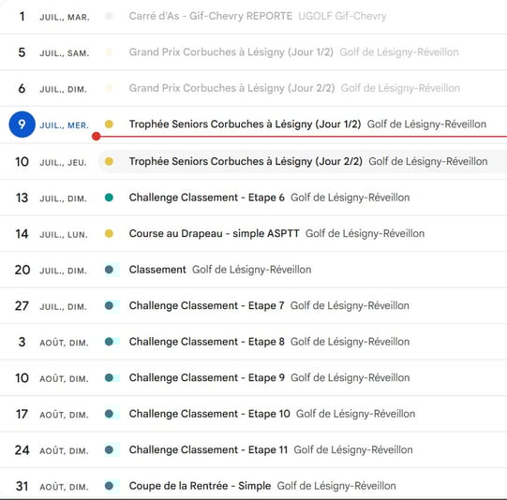The width and height of the screenshot is (507, 500).
Task: Open the 31 August date number
Action: pyautogui.click(x=22, y=486)
